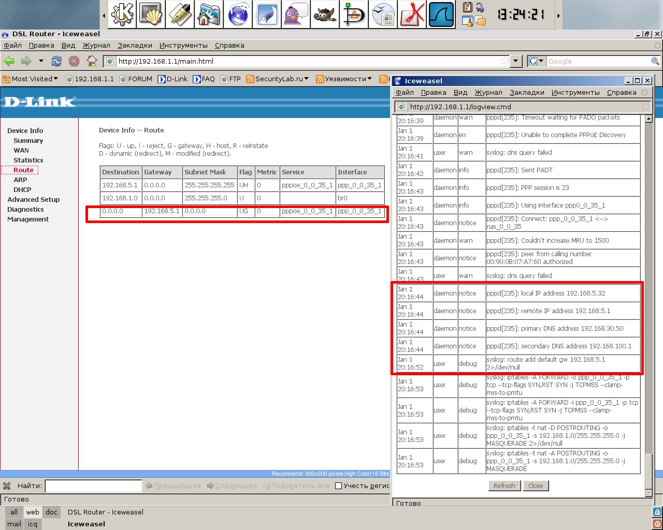
Task: Toggle the match case checkbox in find bar
Action: pos(339,486)
